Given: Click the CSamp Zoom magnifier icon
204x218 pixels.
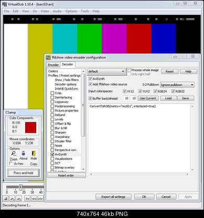Looking at the screenshot, I should click(x=14, y=153).
